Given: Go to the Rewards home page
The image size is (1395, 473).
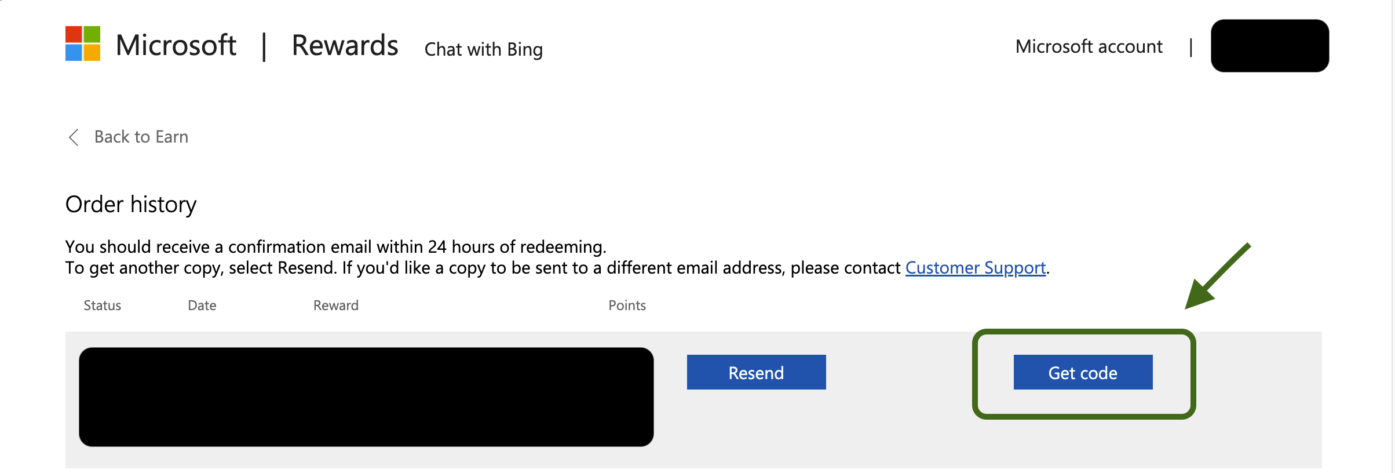Looking at the screenshot, I should pyautogui.click(x=345, y=45).
